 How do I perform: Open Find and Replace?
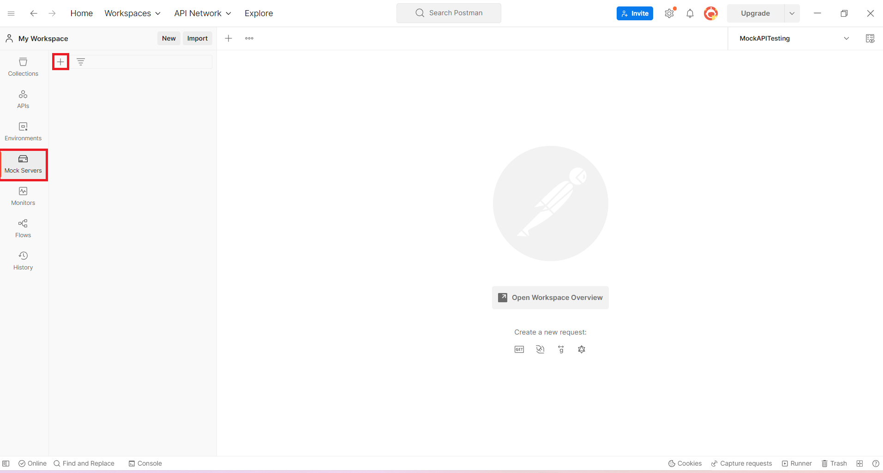click(84, 463)
